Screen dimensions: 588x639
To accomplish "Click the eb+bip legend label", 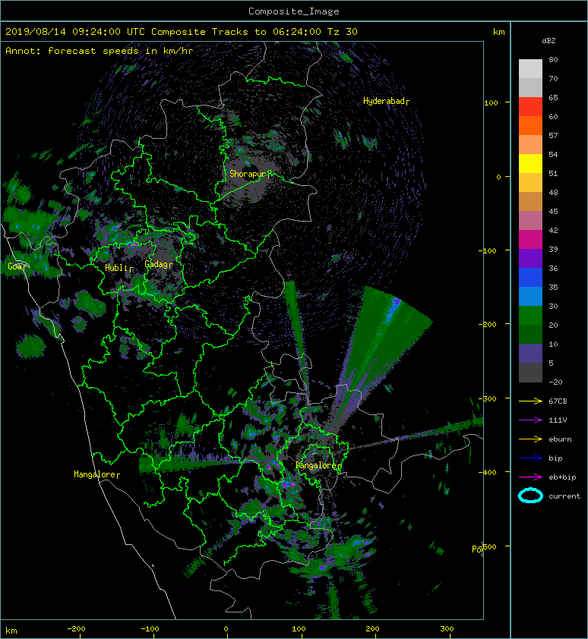I will 562,477.
